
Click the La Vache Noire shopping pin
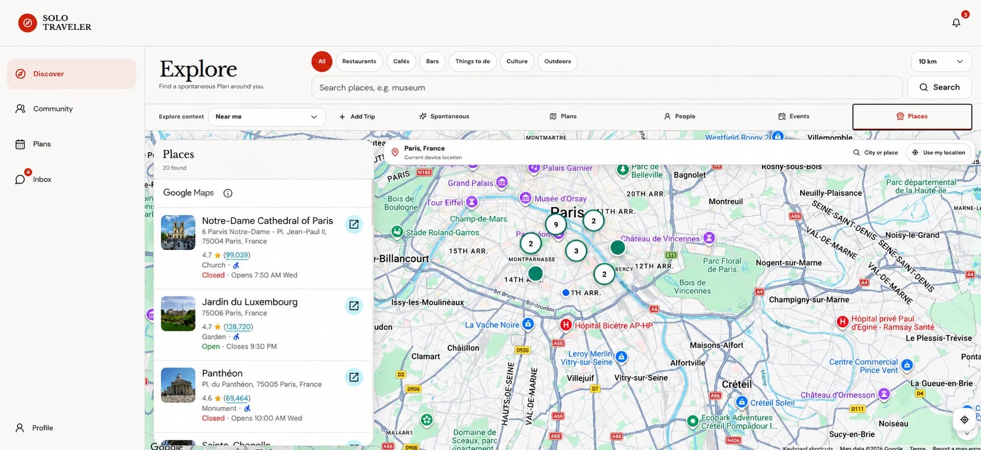pos(528,323)
